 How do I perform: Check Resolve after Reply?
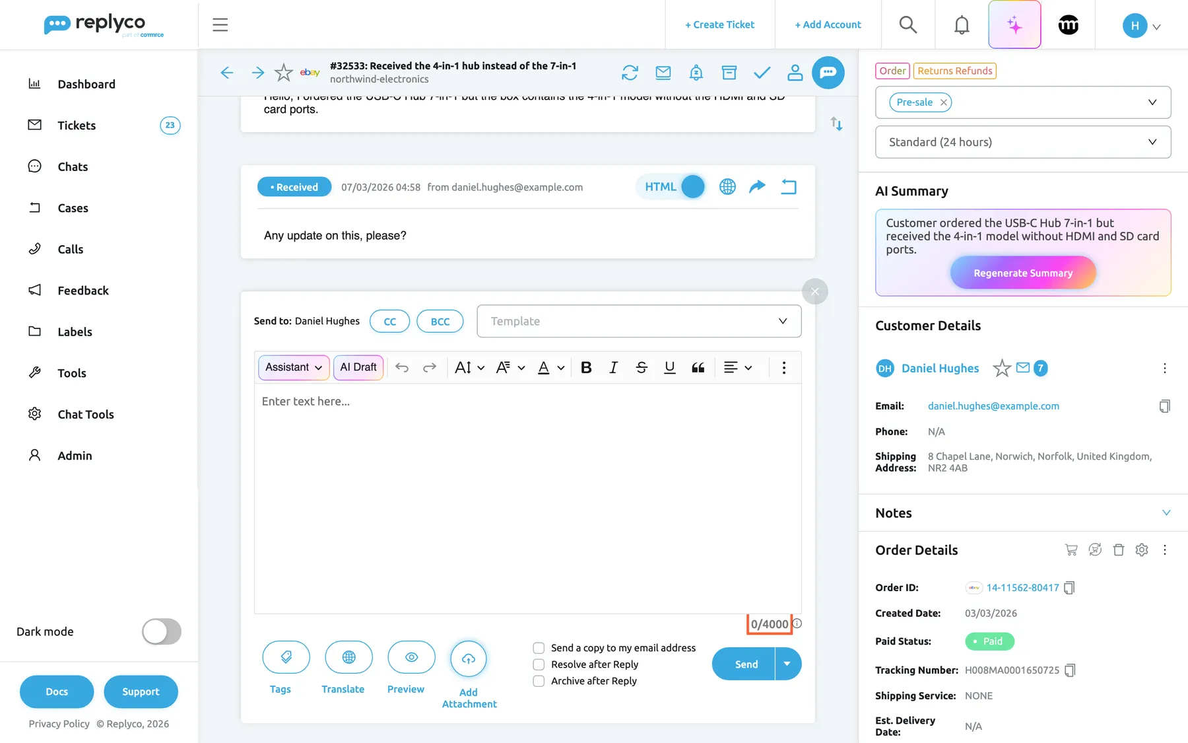(x=539, y=664)
